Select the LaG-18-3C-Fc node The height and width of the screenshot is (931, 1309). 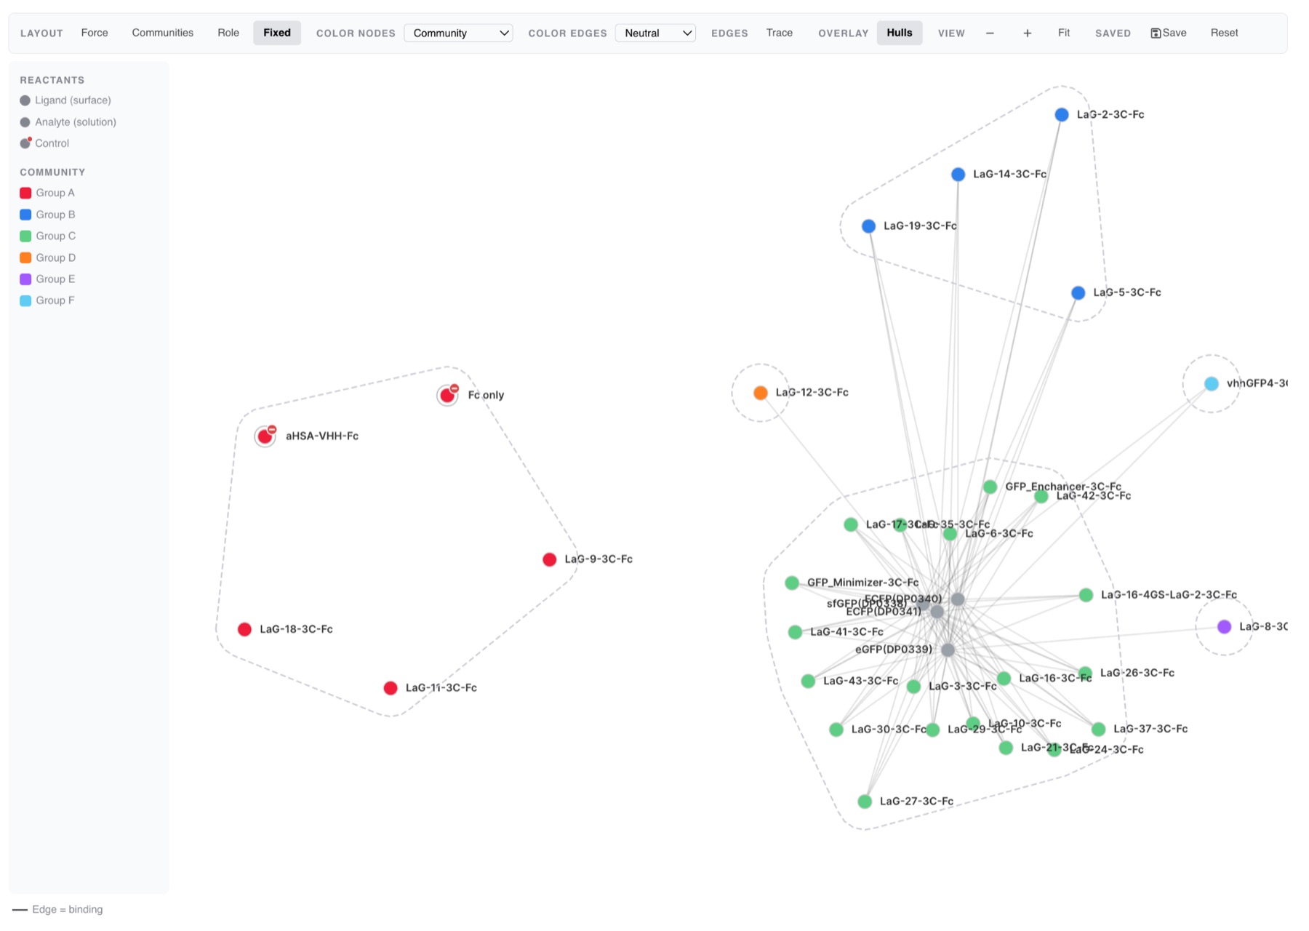point(244,629)
